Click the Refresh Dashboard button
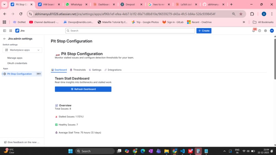The width and height of the screenshot is (276, 155). pyautogui.click(x=83, y=89)
